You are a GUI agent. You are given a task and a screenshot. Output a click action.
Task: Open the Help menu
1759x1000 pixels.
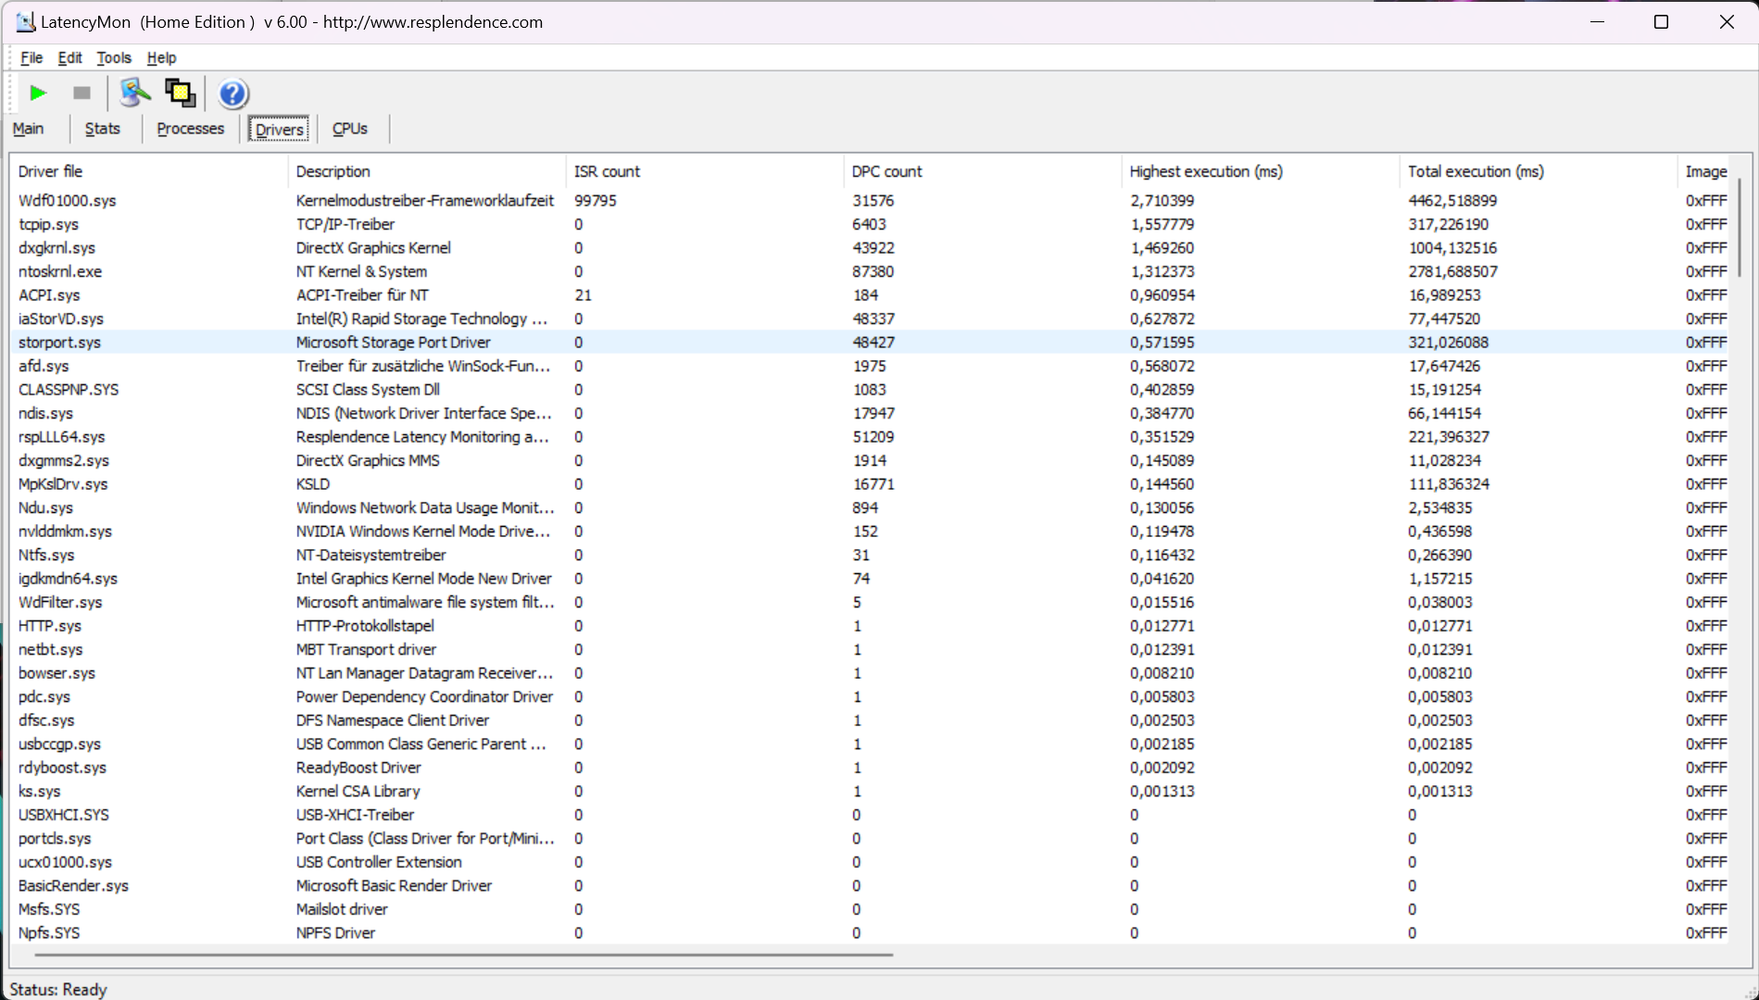pos(161,57)
